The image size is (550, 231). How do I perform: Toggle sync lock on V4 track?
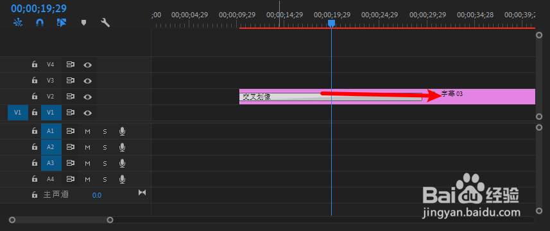[x=71, y=65]
